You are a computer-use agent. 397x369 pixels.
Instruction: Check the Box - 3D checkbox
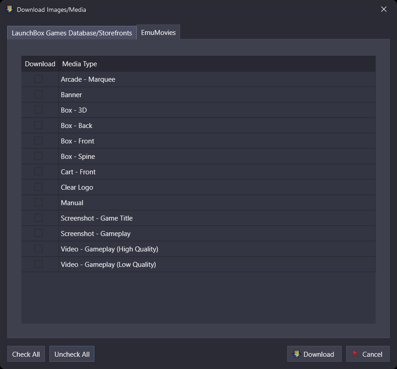point(38,110)
